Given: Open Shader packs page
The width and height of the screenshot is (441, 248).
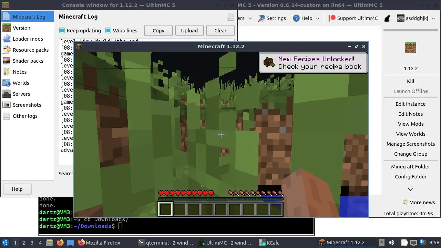Looking at the screenshot, I should (x=28, y=61).
